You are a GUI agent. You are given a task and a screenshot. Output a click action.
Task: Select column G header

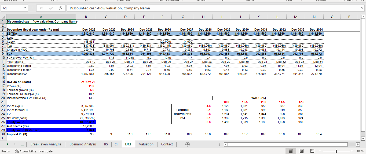pyautogui.click(x=183, y=17)
